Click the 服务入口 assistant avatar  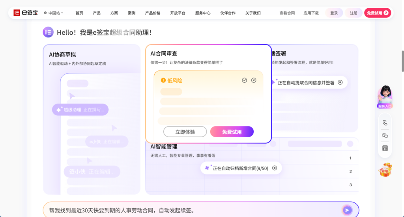tap(385, 96)
